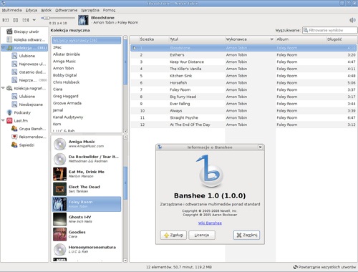Open the dropdown arrow beside next track
Image resolution: width=358 pixels, height=272 pixels.
pos(34,20)
